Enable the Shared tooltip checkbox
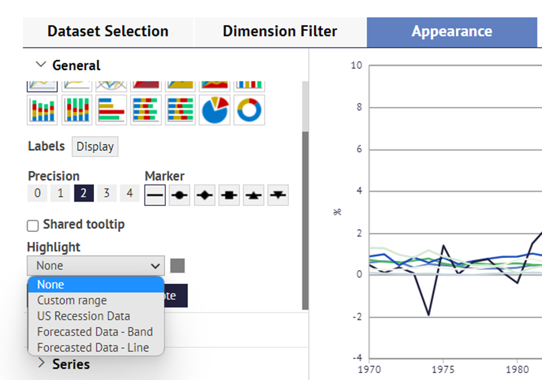This screenshot has height=380, width=542. 33,226
